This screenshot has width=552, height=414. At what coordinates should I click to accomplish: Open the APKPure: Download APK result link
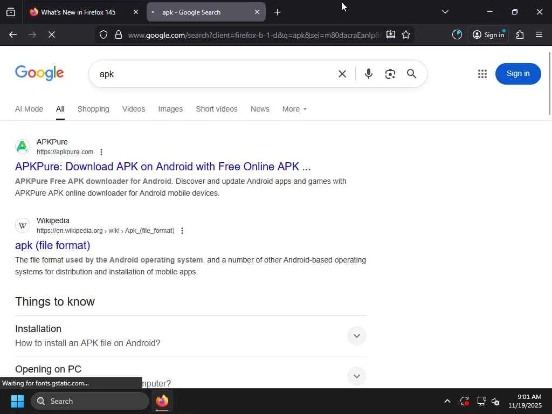[163, 167]
